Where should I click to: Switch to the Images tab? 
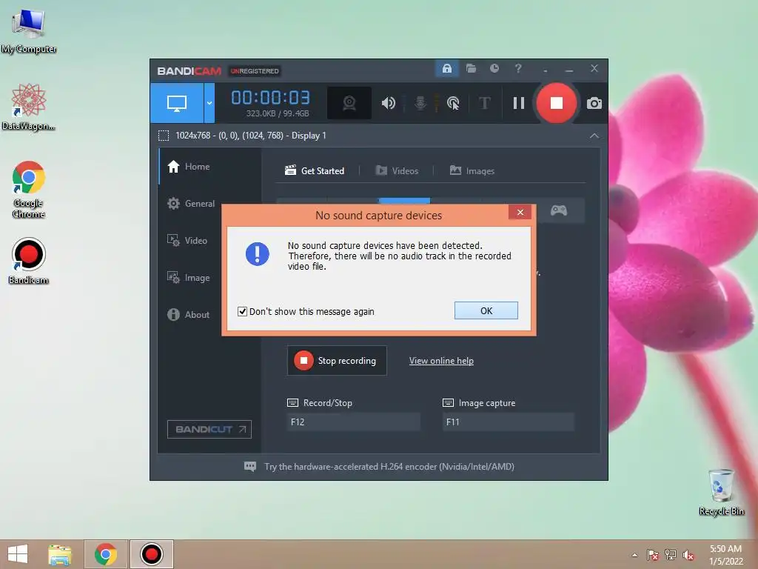pos(472,171)
